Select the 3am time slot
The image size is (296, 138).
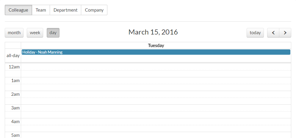pyautogui.click(x=156, y=108)
